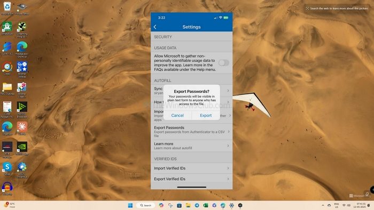Open the Screaming Frog desktop icon
This screenshot has height=210, width=374.
pos(22,30)
